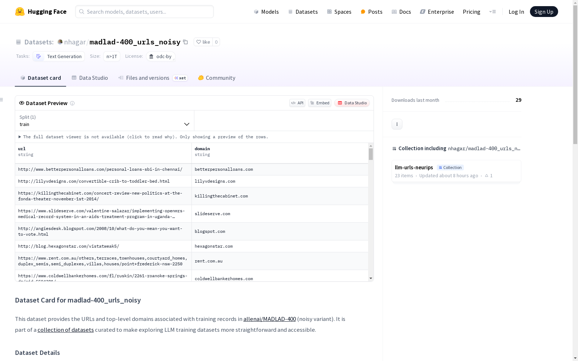Select the lilyvdesigns.com convertible-crib URL cell

click(103, 181)
